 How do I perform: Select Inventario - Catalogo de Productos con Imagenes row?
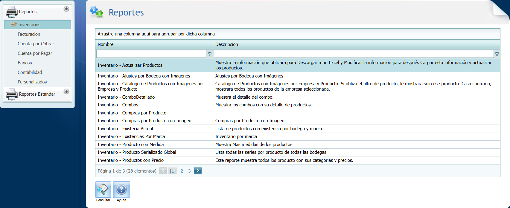[298, 86]
